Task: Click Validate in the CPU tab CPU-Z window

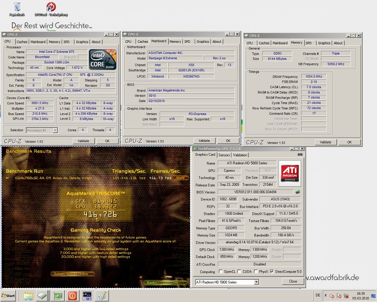Action: 83,141
